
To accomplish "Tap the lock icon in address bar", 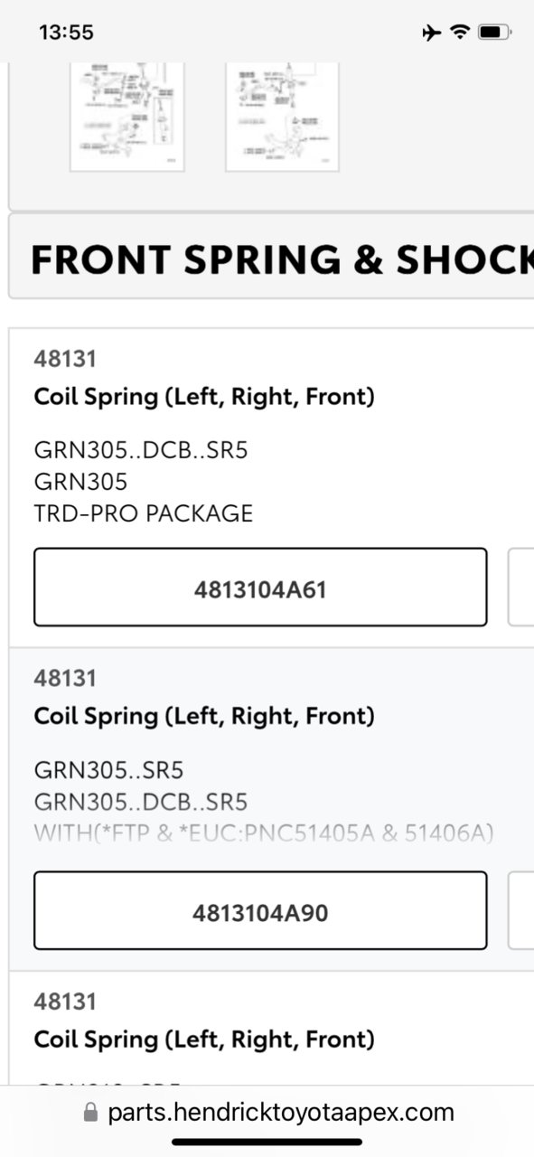I will coord(90,1113).
